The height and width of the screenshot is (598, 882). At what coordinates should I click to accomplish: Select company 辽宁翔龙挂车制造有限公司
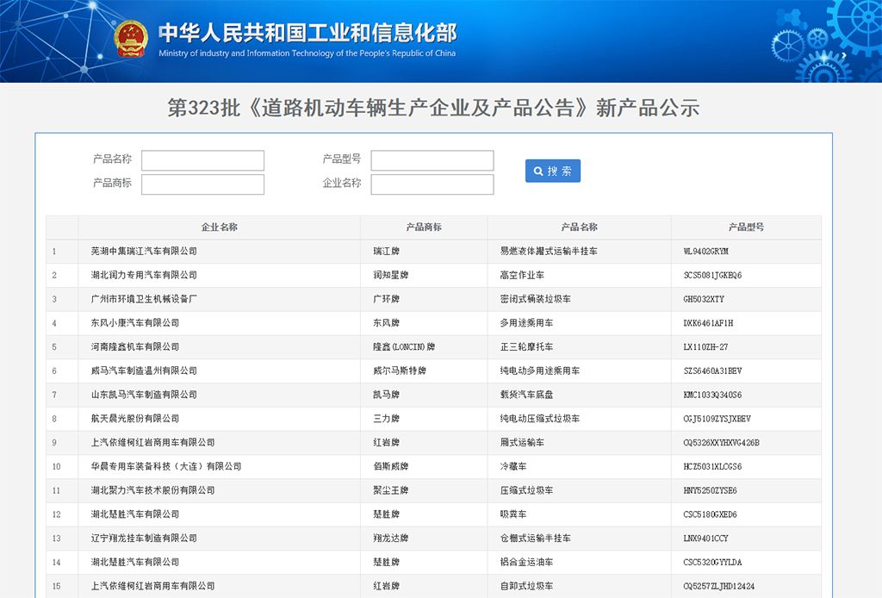click(144, 538)
